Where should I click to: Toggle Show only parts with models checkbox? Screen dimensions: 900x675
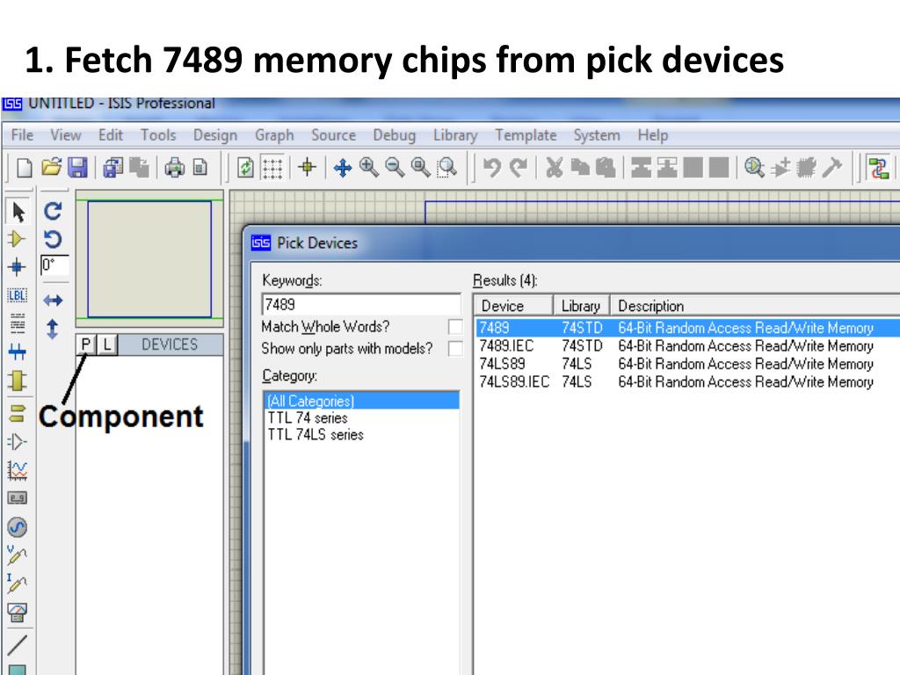click(455, 348)
